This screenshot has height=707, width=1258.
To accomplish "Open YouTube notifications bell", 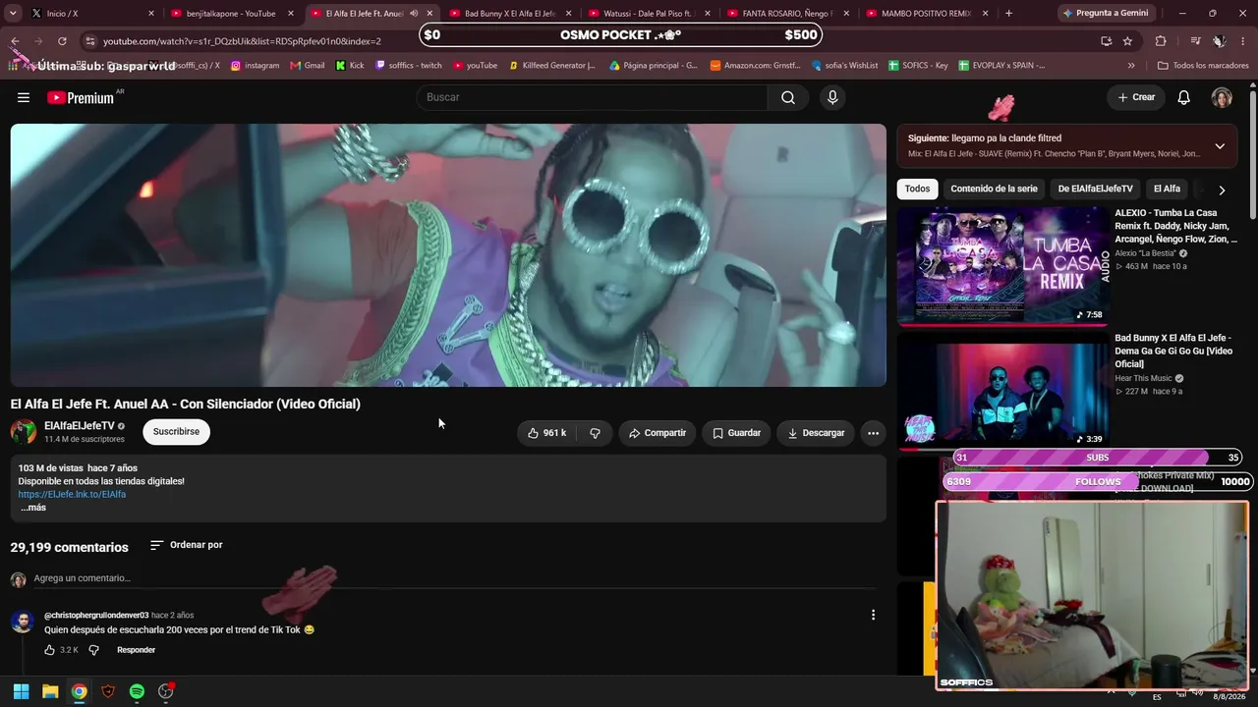I will [1184, 97].
